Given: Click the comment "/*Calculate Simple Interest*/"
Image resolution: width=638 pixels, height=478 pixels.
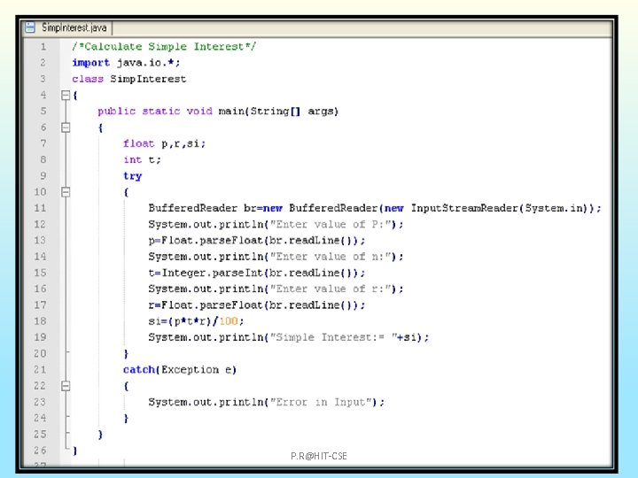Looking at the screenshot, I should coord(164,47).
